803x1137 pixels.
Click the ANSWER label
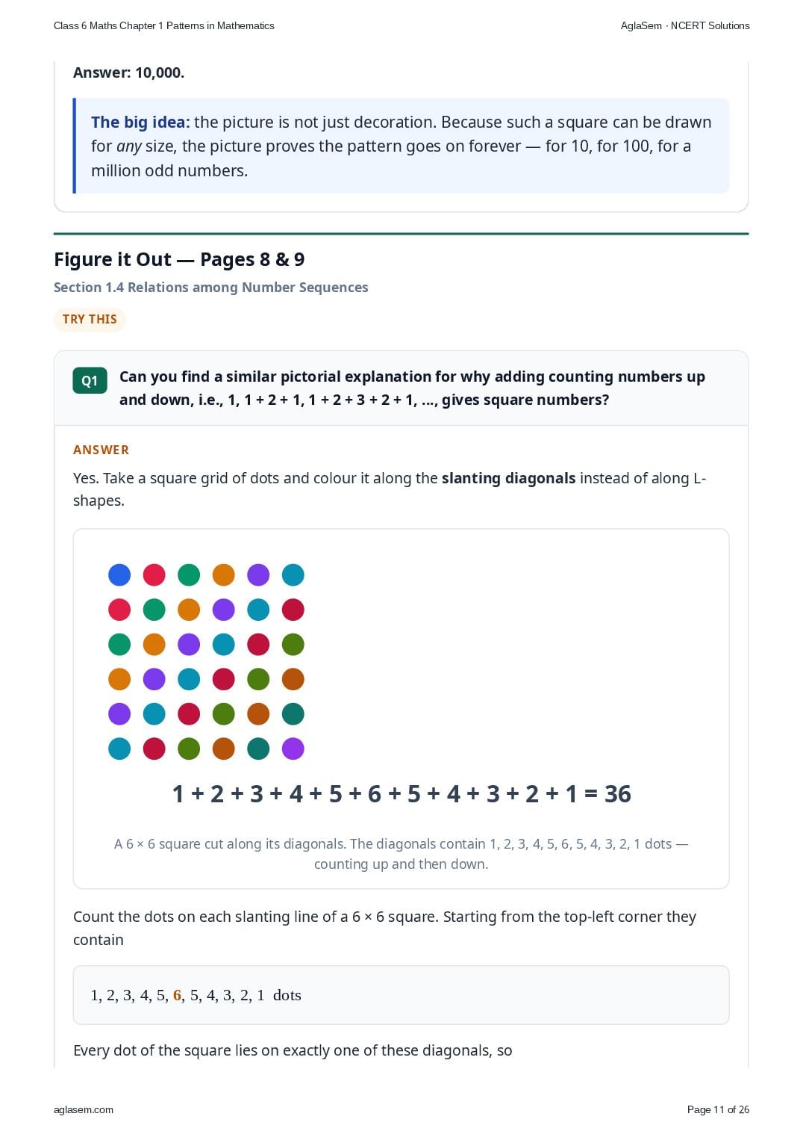[101, 450]
